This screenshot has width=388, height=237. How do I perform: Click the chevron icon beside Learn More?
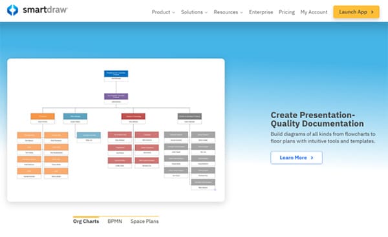click(312, 158)
